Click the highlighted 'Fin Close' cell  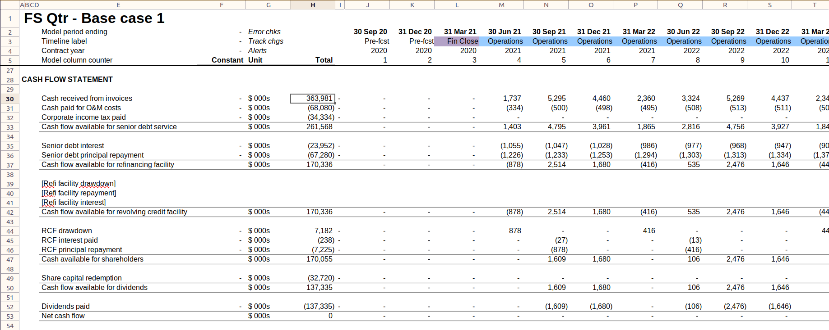[x=457, y=41]
